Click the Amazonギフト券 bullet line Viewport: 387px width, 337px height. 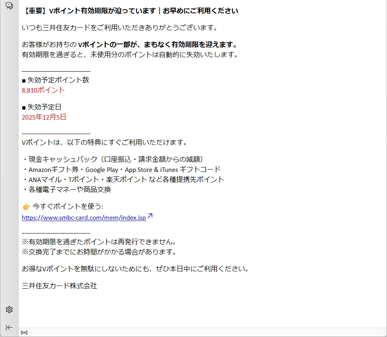121,170
